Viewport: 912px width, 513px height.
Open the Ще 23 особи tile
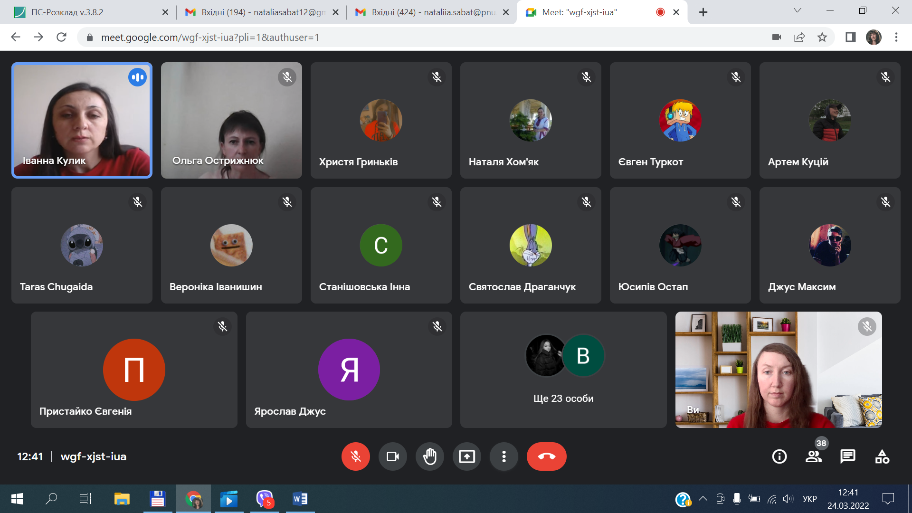point(563,370)
